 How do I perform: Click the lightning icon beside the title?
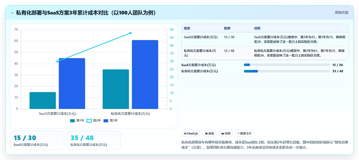pyautogui.click(x=12, y=13)
